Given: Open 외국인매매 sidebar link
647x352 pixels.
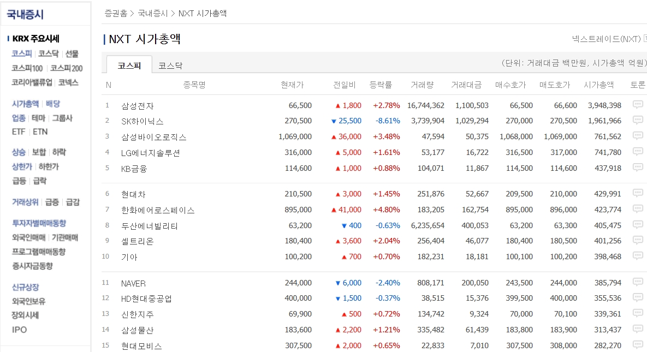Looking at the screenshot, I should click(x=28, y=238).
